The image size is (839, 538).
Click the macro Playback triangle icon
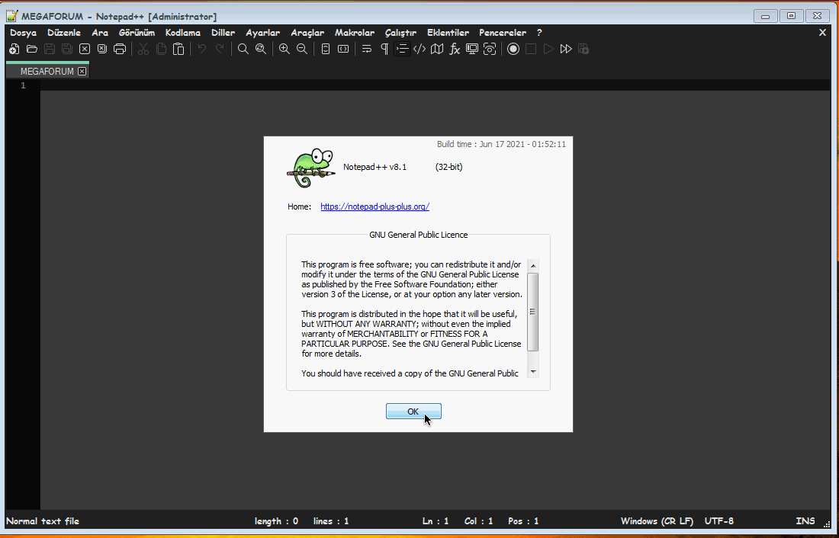pos(548,50)
